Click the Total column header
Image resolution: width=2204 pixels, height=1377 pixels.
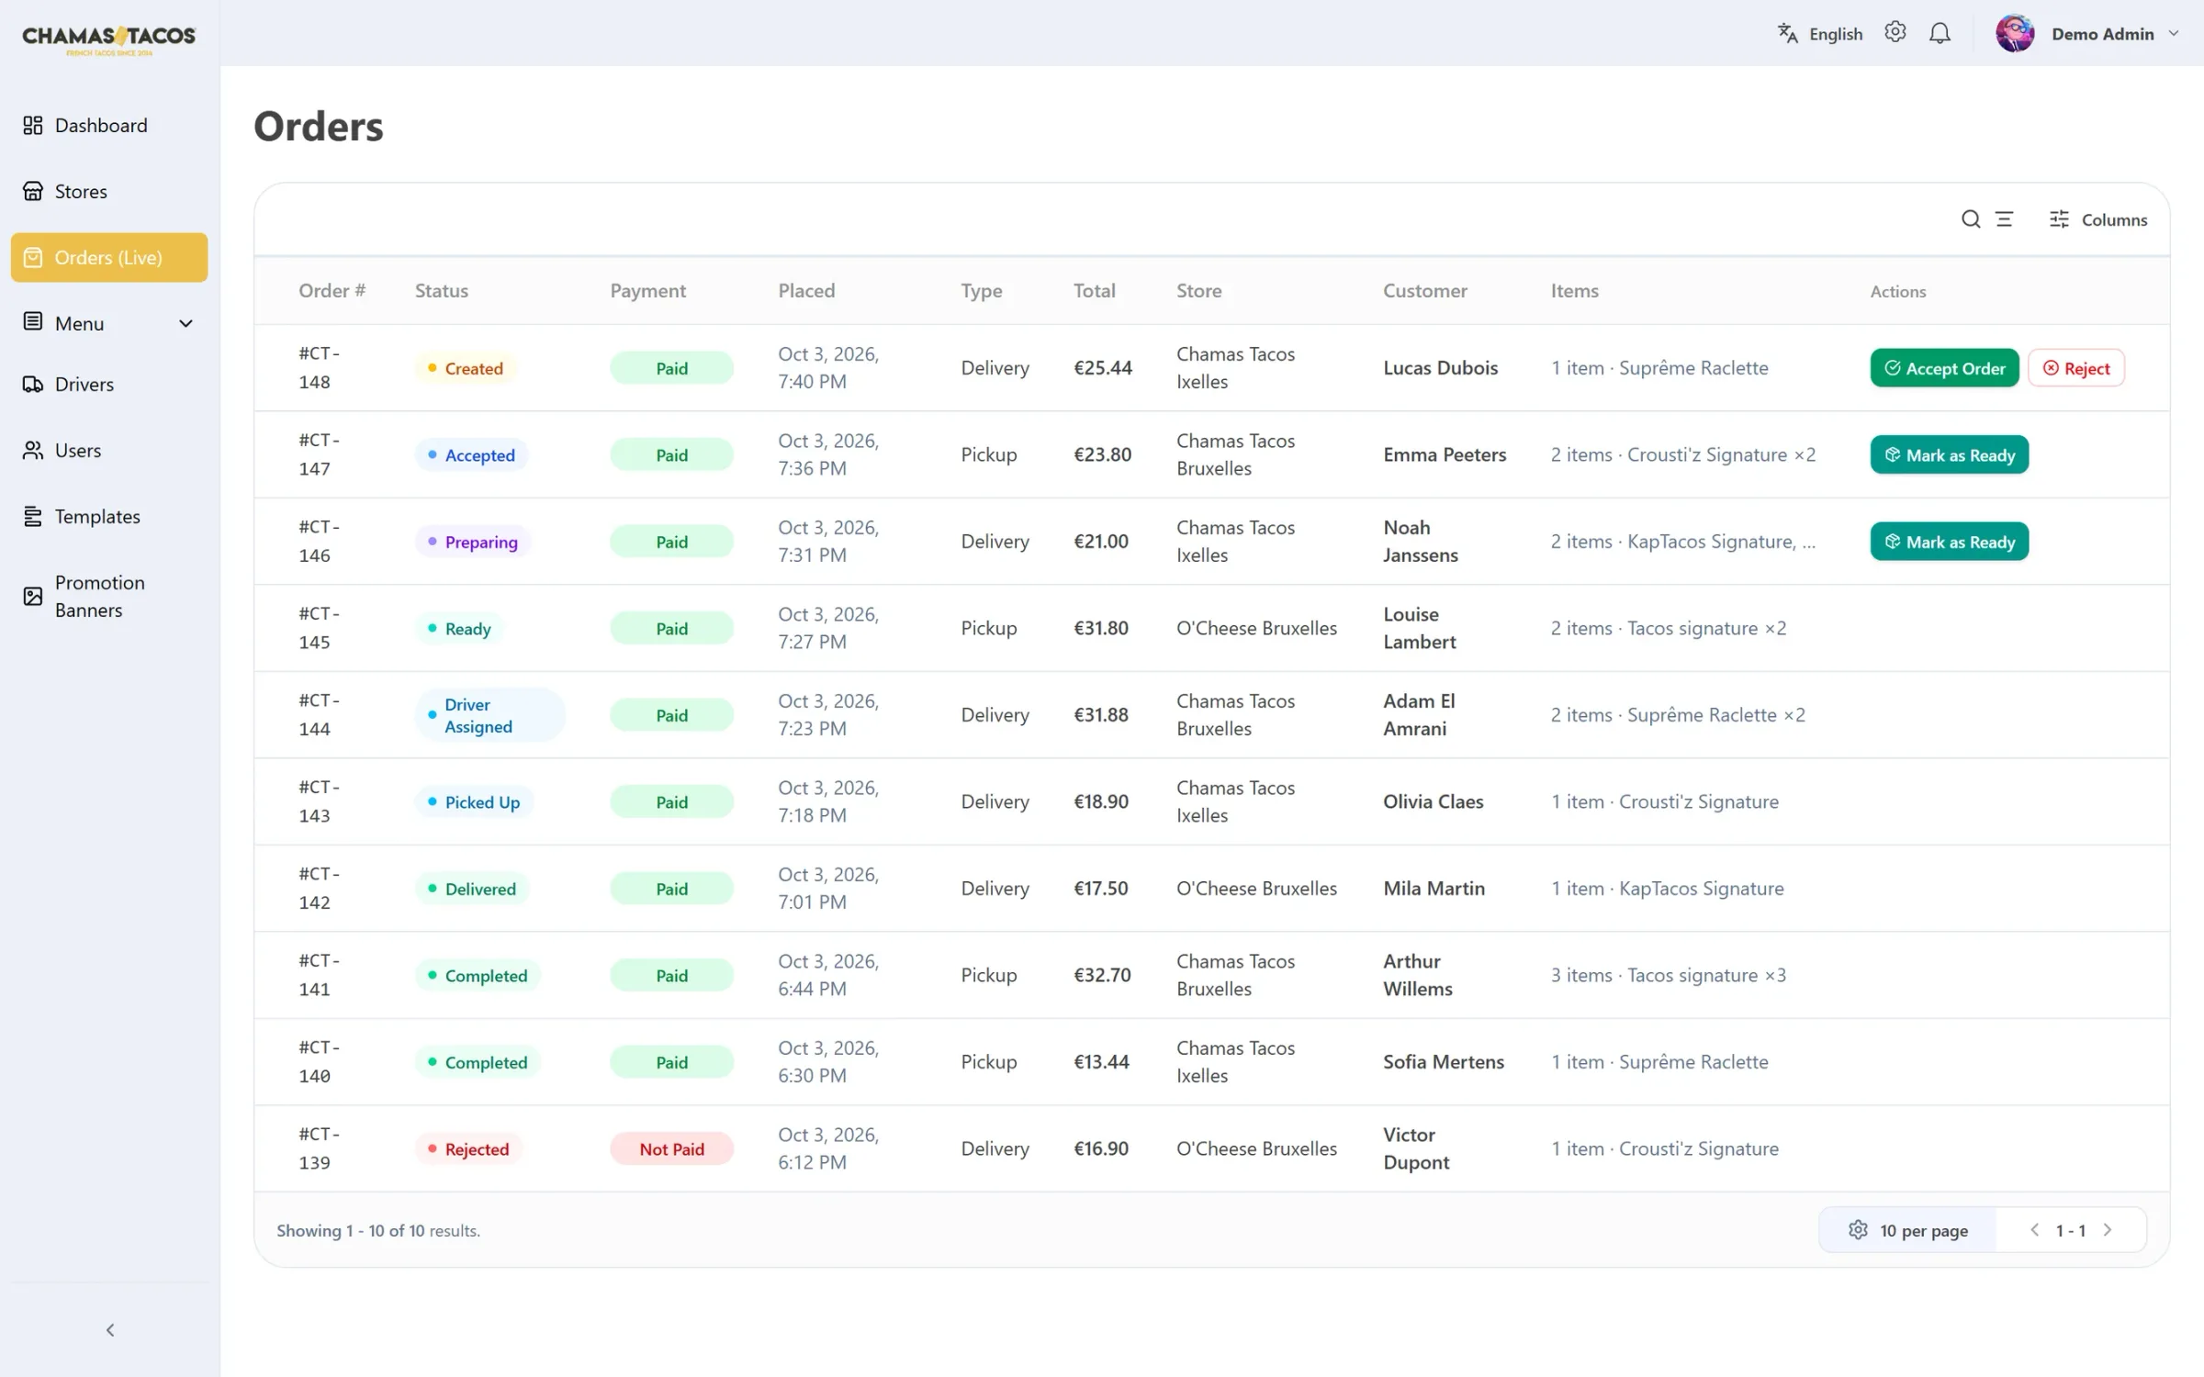(1095, 291)
